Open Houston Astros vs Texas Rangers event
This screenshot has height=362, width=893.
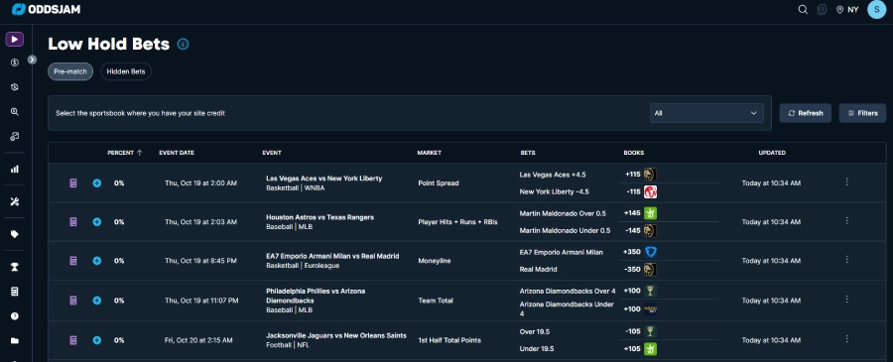(x=320, y=217)
